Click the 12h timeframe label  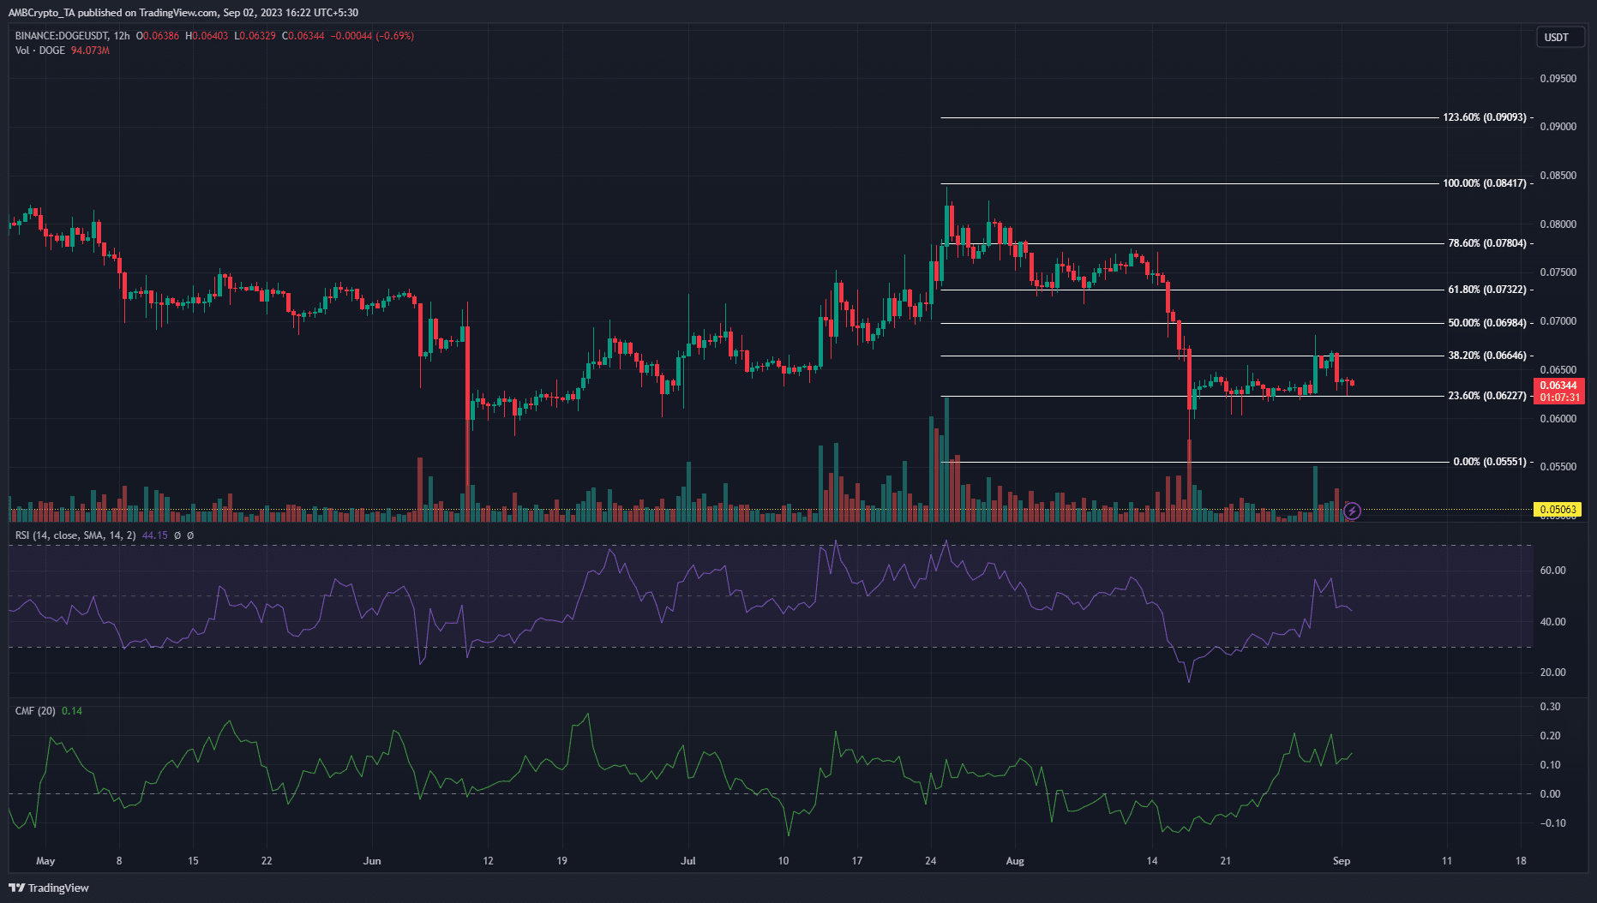[122, 36]
